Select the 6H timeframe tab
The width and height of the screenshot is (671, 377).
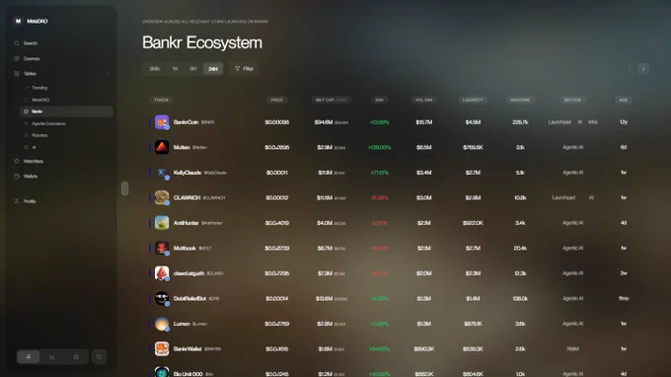pos(193,69)
